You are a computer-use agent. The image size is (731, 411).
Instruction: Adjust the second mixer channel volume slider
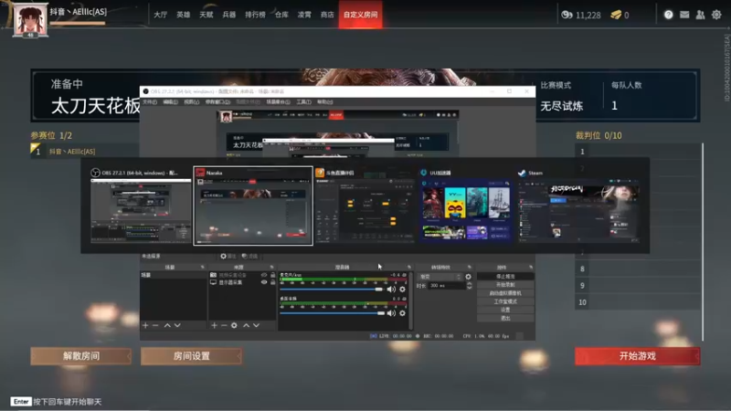[x=332, y=313]
